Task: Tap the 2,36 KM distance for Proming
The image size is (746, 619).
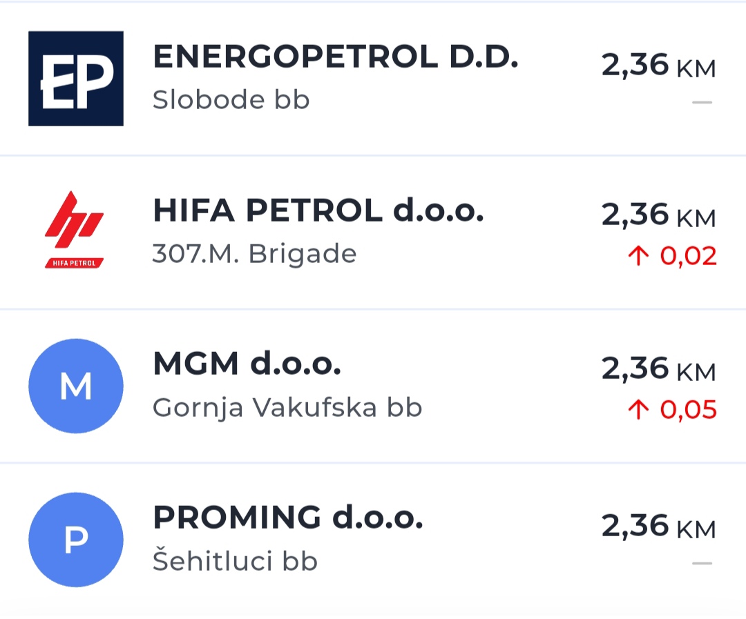Action: click(x=658, y=528)
